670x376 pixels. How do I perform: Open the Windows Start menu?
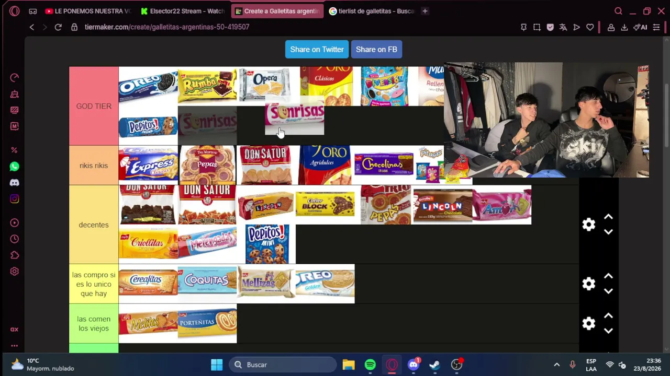pos(217,365)
